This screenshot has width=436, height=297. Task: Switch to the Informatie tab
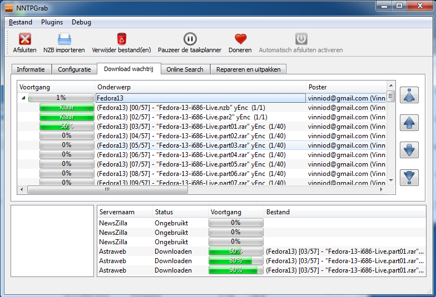tap(31, 69)
